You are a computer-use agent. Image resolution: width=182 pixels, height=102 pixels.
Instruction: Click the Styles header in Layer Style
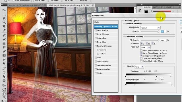pos(106,22)
